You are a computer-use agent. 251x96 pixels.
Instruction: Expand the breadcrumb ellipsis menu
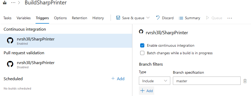(13, 3)
